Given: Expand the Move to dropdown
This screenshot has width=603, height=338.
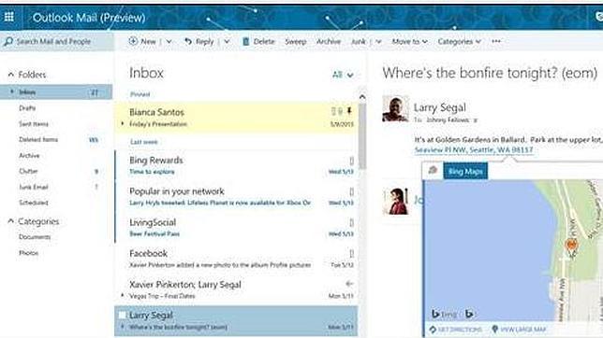Looking at the screenshot, I should [410, 41].
